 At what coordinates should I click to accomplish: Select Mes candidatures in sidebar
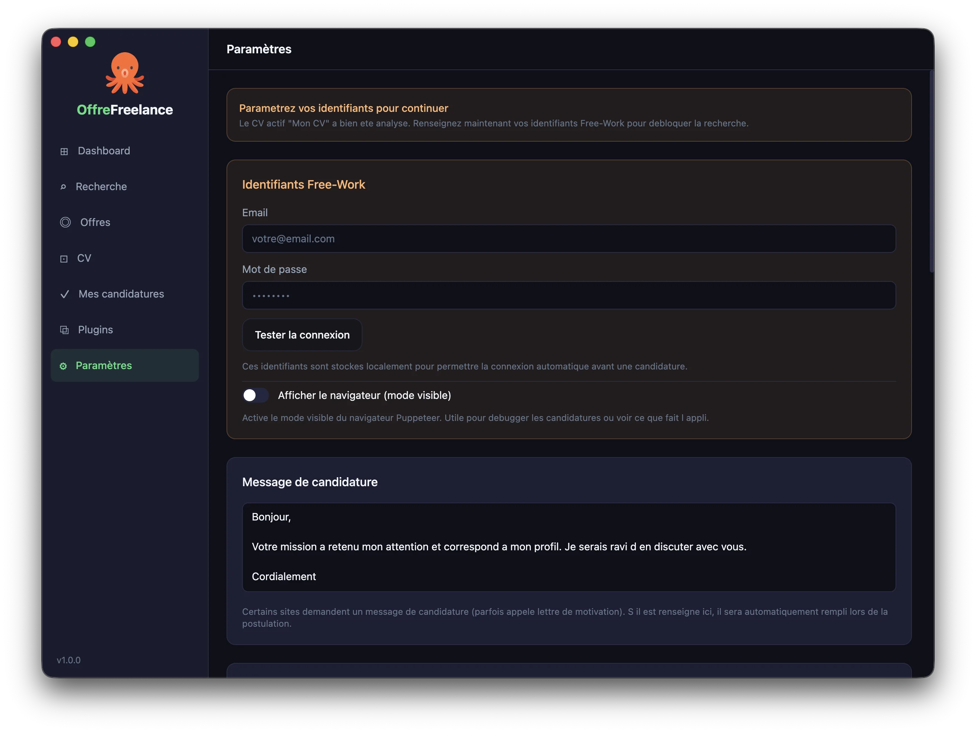point(121,294)
